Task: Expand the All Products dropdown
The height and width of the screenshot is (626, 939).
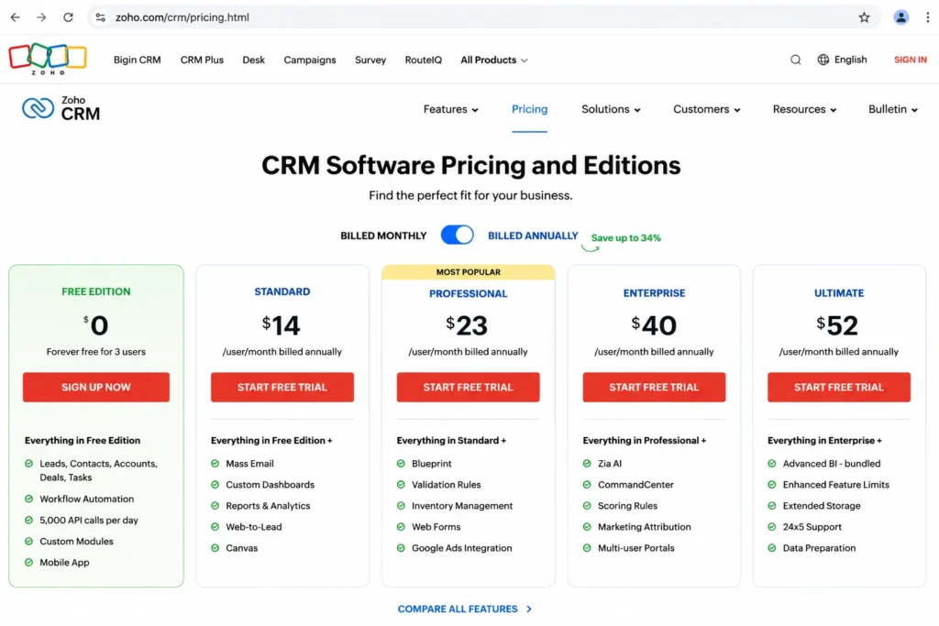Action: [494, 60]
